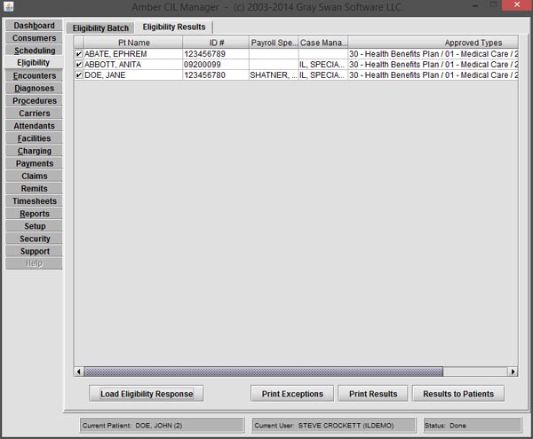Switch to the Eligibility Batch tab
Screen dimensions: 533x439
tap(100, 27)
